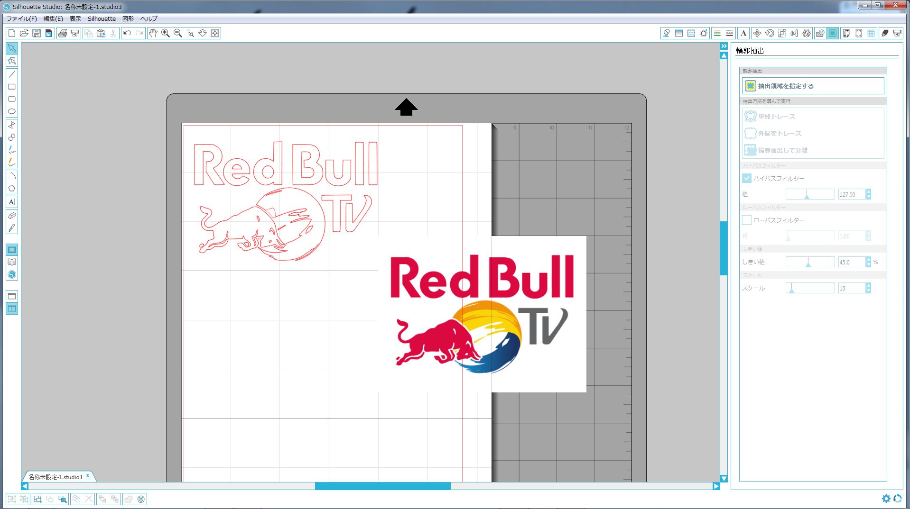Open the 図形 menu

(128, 19)
